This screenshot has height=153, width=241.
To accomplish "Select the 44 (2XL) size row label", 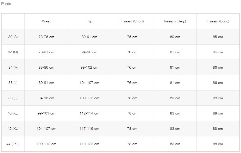I will 13,144.
